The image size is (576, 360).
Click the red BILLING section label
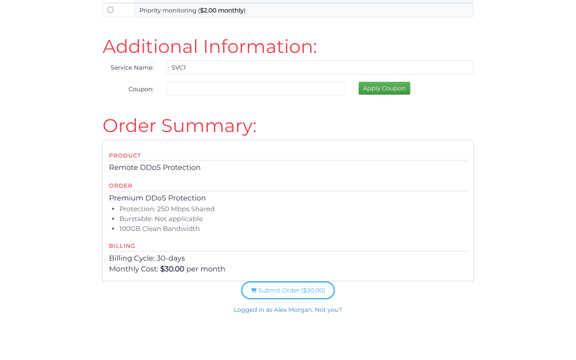coord(122,246)
